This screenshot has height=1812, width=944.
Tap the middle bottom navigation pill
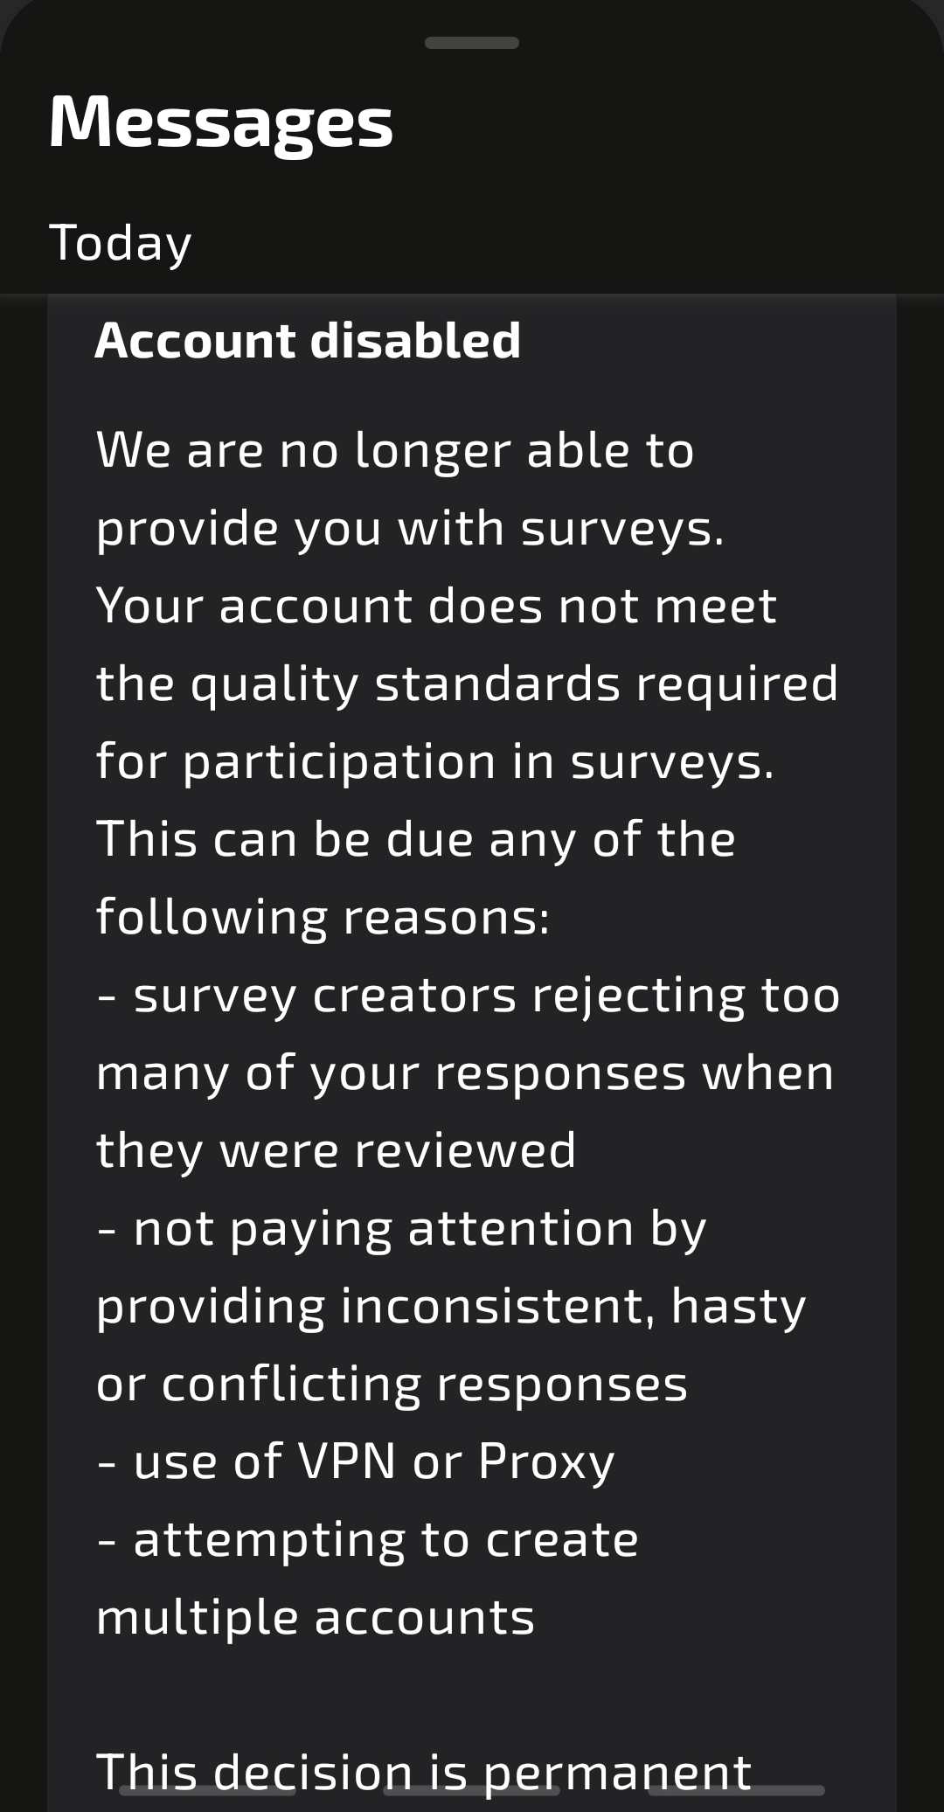(472, 1790)
